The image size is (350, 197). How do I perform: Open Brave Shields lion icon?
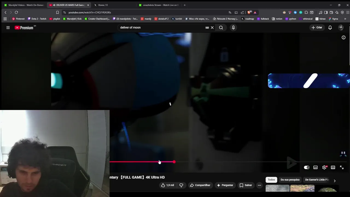(249, 12)
